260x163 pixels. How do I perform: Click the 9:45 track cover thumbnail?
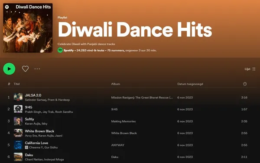pos(18,109)
